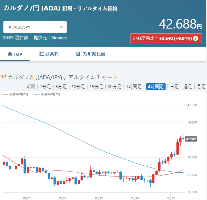Viewport: 207px width, 200px height.
Task: Click the 42.688円 large price text
Action: point(180,24)
